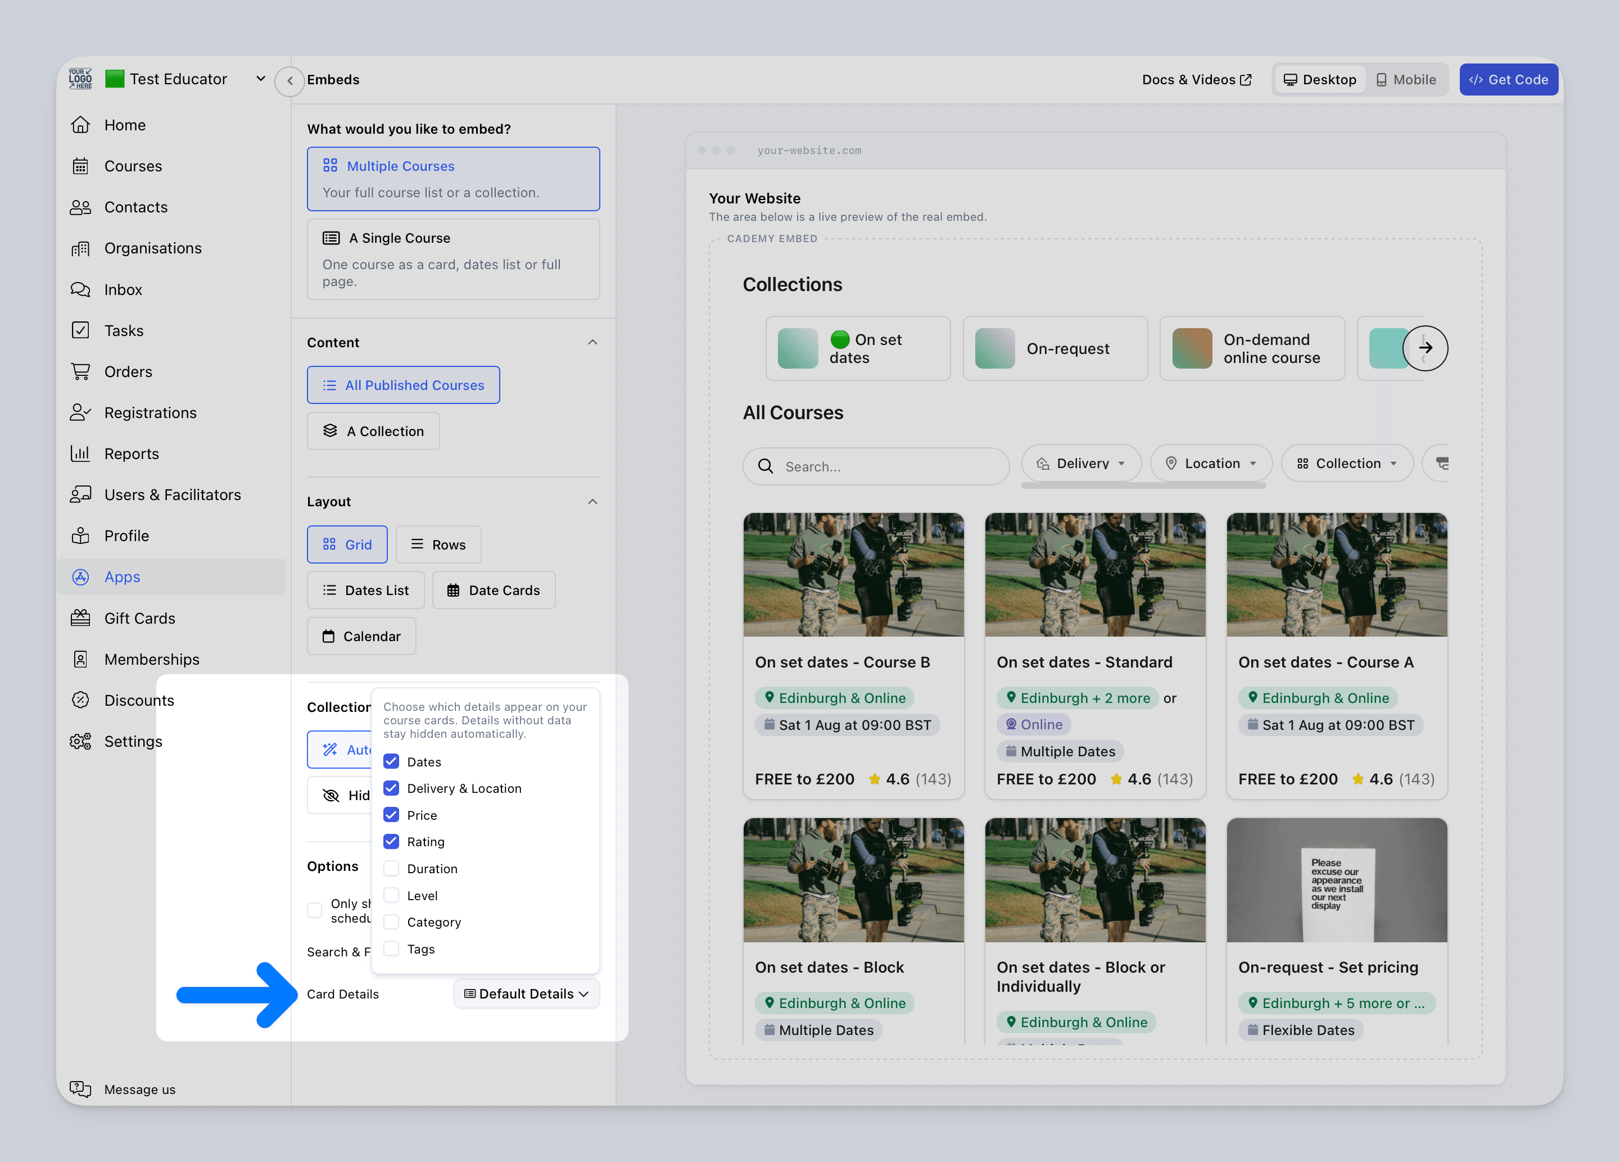Enable the Tags checkbox
Image resolution: width=1620 pixels, height=1162 pixels.
pos(391,948)
